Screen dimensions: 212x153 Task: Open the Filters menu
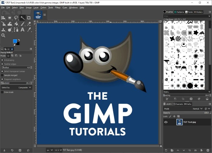pyautogui.click(x=58, y=8)
